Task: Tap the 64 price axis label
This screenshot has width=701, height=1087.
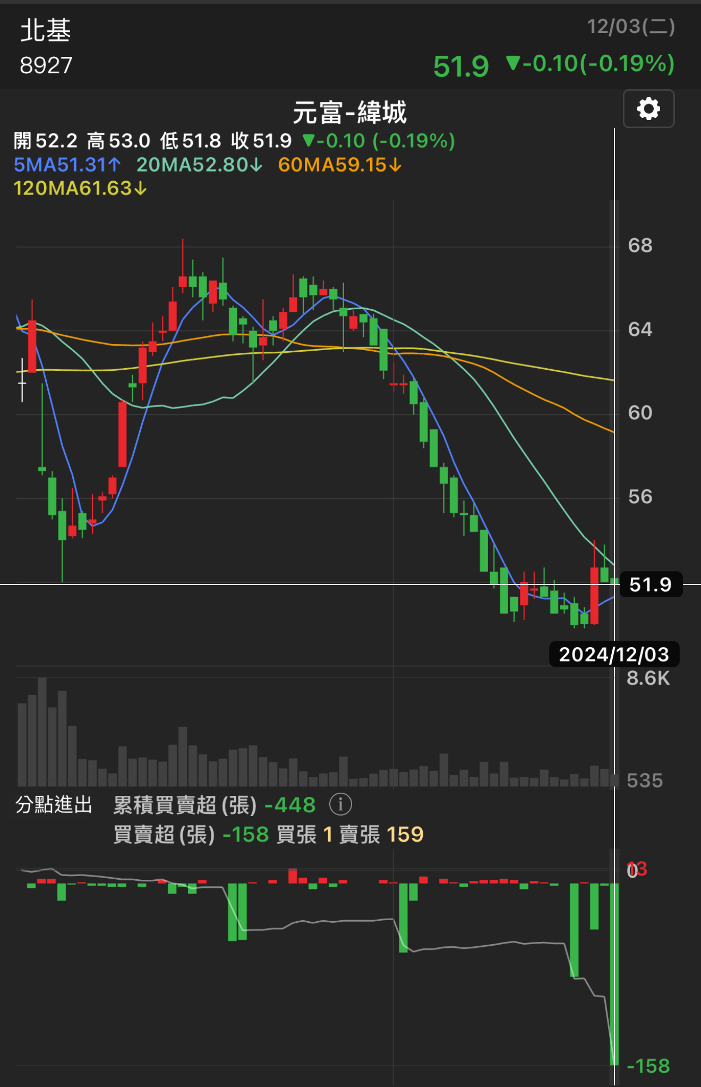Action: coord(640,329)
